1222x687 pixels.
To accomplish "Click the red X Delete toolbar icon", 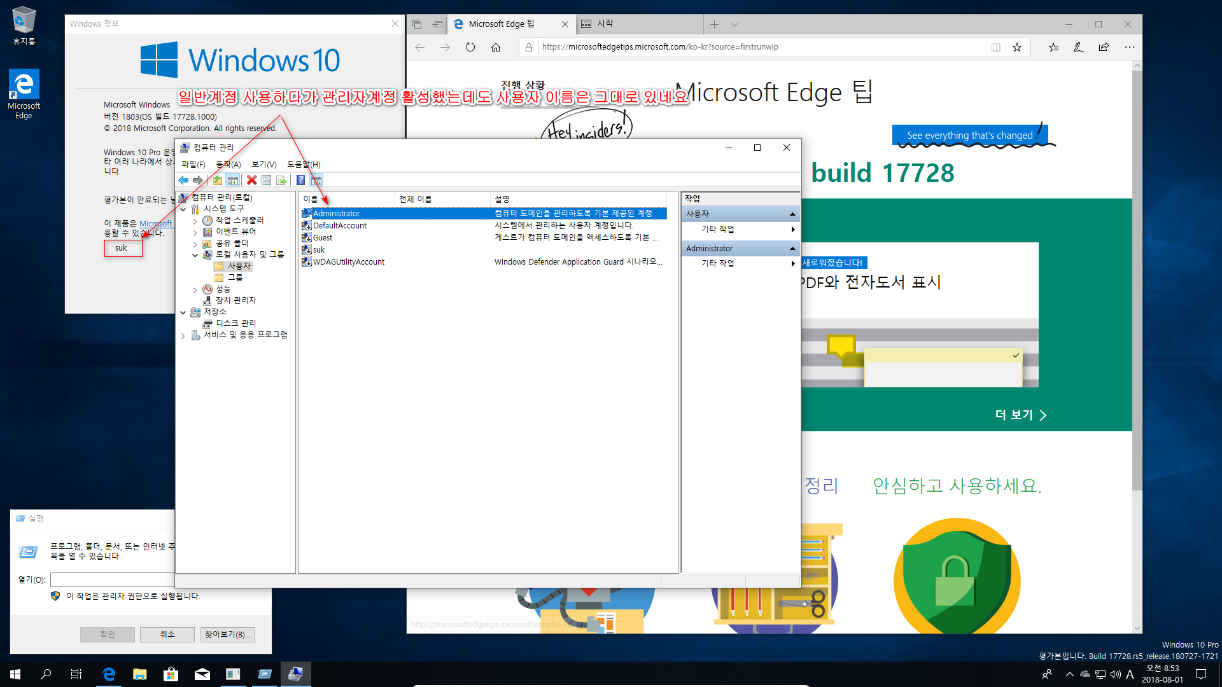I will coord(252,181).
